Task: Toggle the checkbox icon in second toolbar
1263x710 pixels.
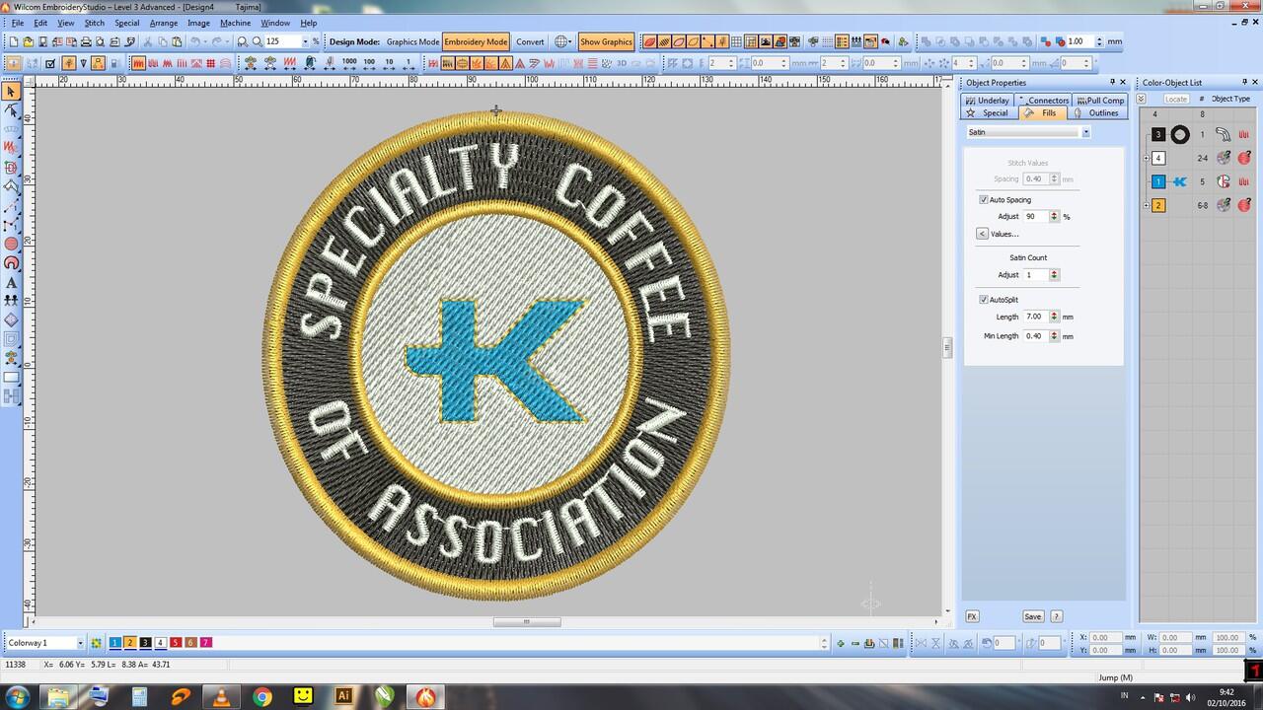Action: [x=49, y=62]
